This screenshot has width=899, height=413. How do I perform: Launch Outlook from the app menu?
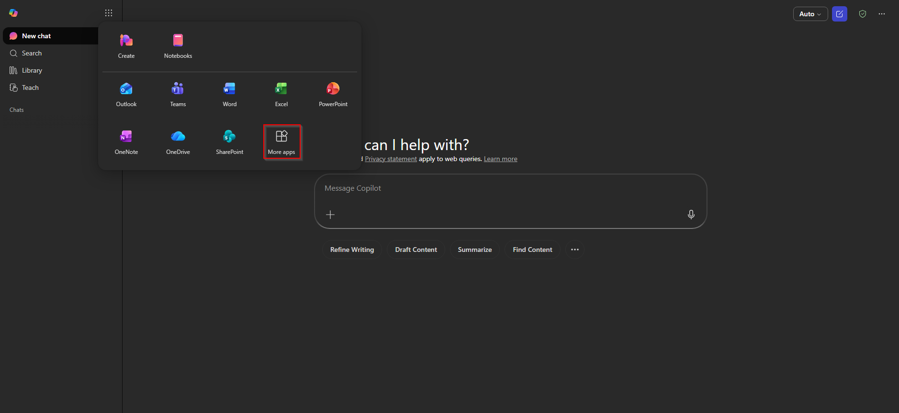126,95
